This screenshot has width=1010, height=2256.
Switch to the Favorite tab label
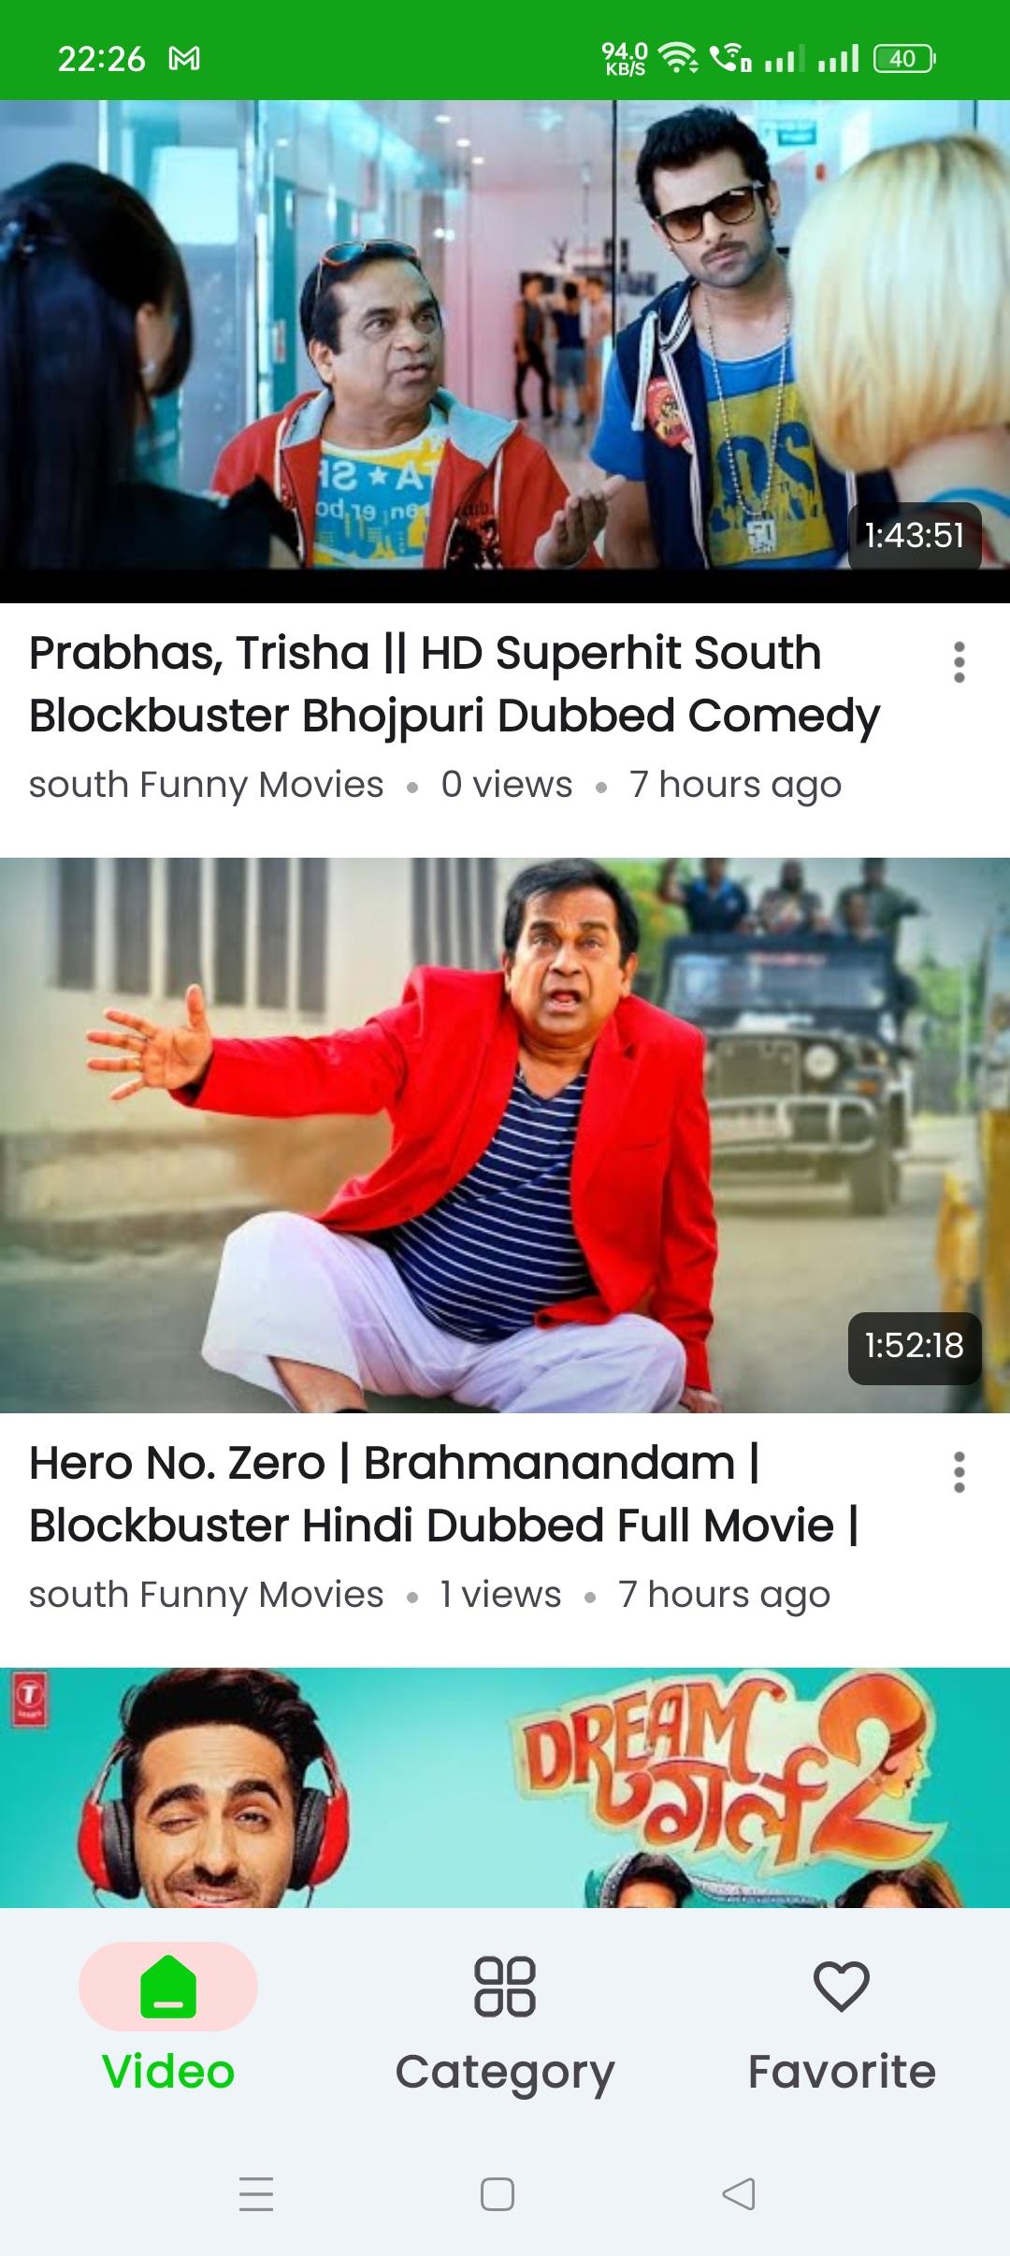(842, 2071)
